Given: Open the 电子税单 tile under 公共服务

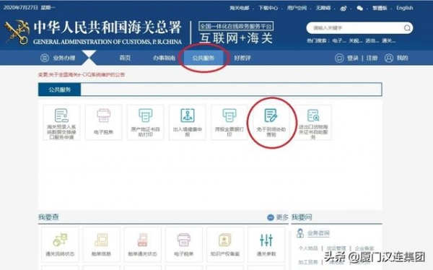Looking at the screenshot, I should 103,123.
